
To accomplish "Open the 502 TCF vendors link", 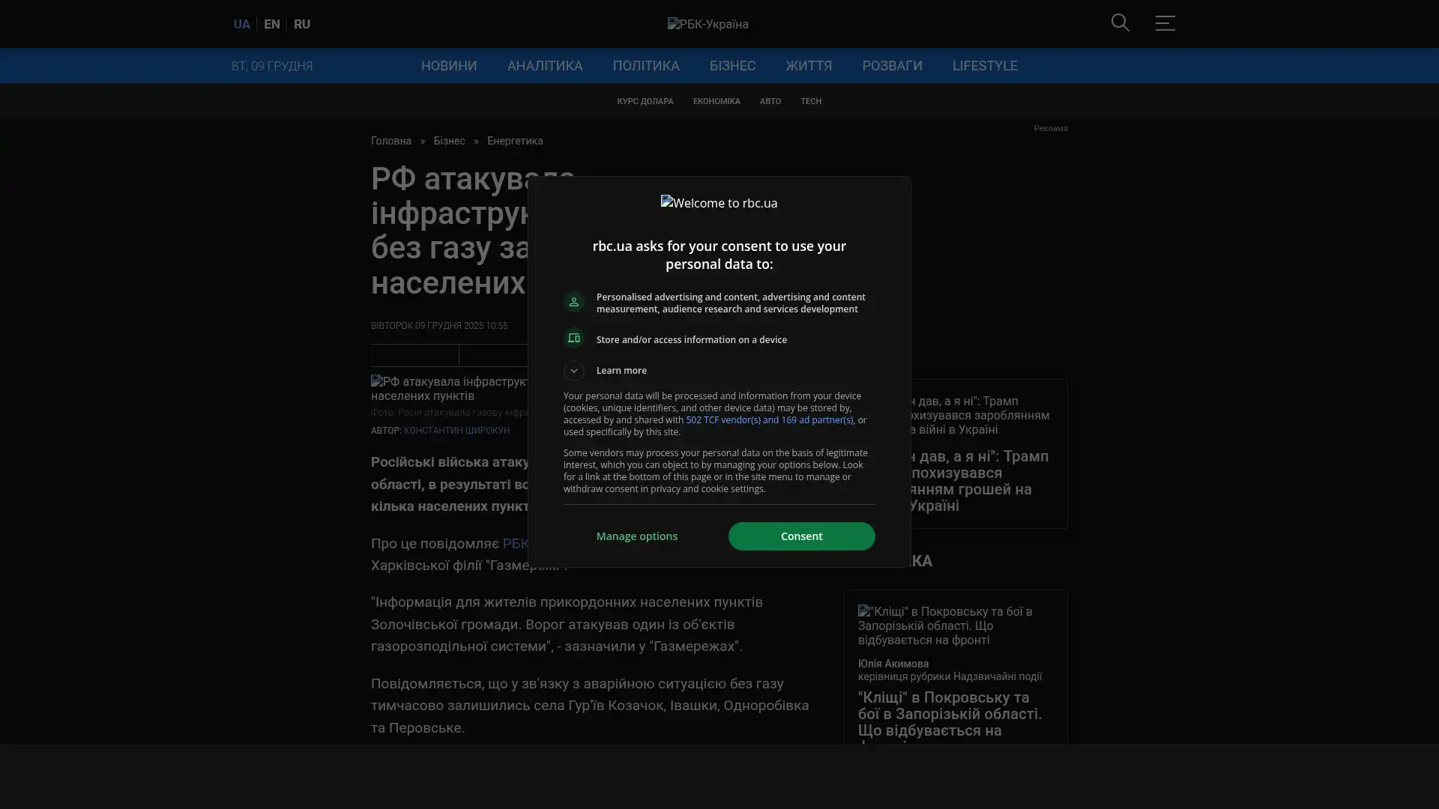I will 769,420.
